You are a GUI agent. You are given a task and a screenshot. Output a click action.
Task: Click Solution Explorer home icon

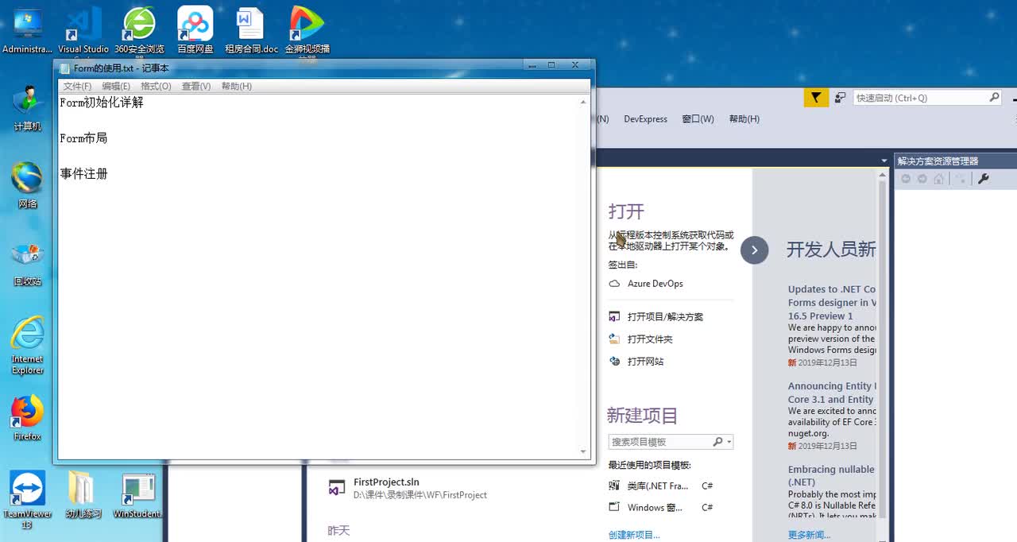pos(939,179)
